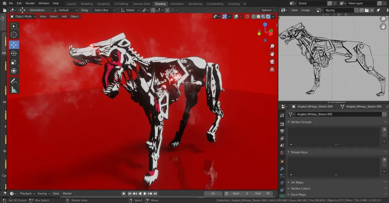This screenshot has width=389, height=203.
Task: Pin the dg.png image in the editor
Action: click(x=378, y=10)
